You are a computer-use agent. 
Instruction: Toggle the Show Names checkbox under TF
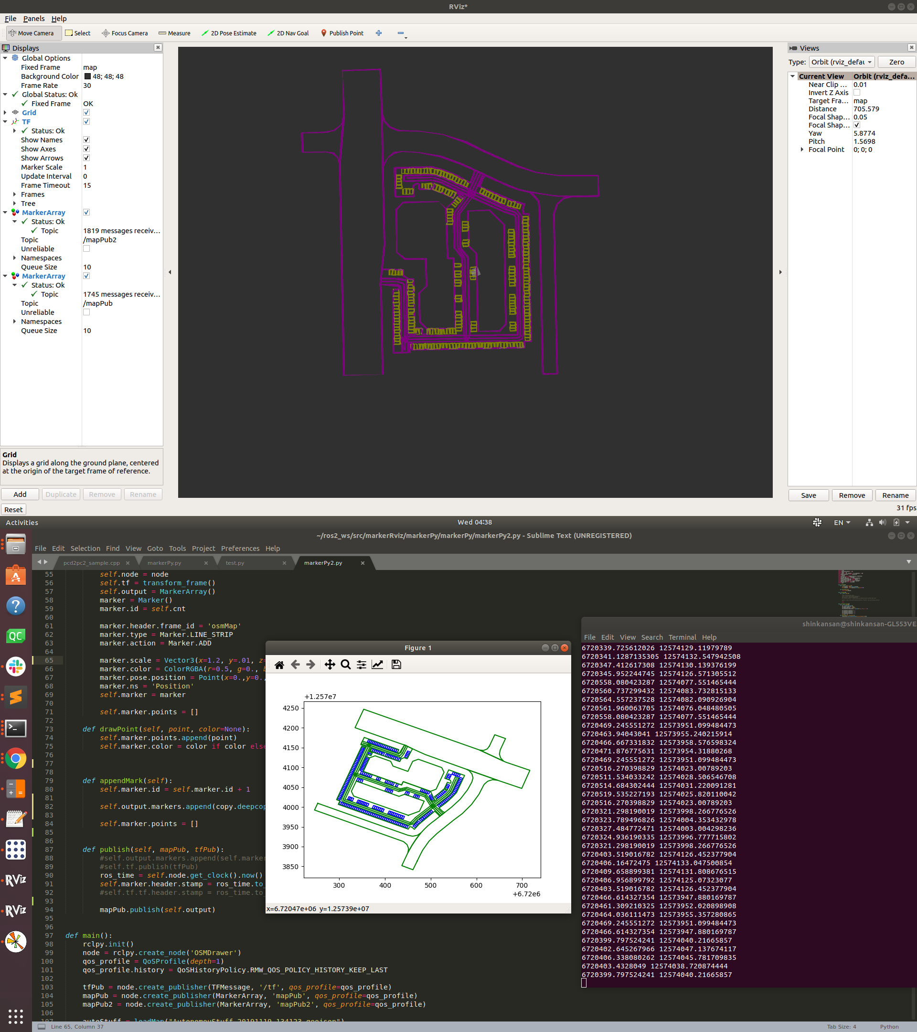click(86, 140)
